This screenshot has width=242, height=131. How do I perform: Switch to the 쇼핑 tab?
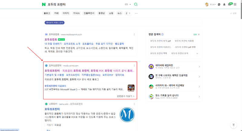click(x=111, y=13)
